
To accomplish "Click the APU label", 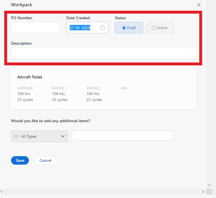I will pos(124,88).
